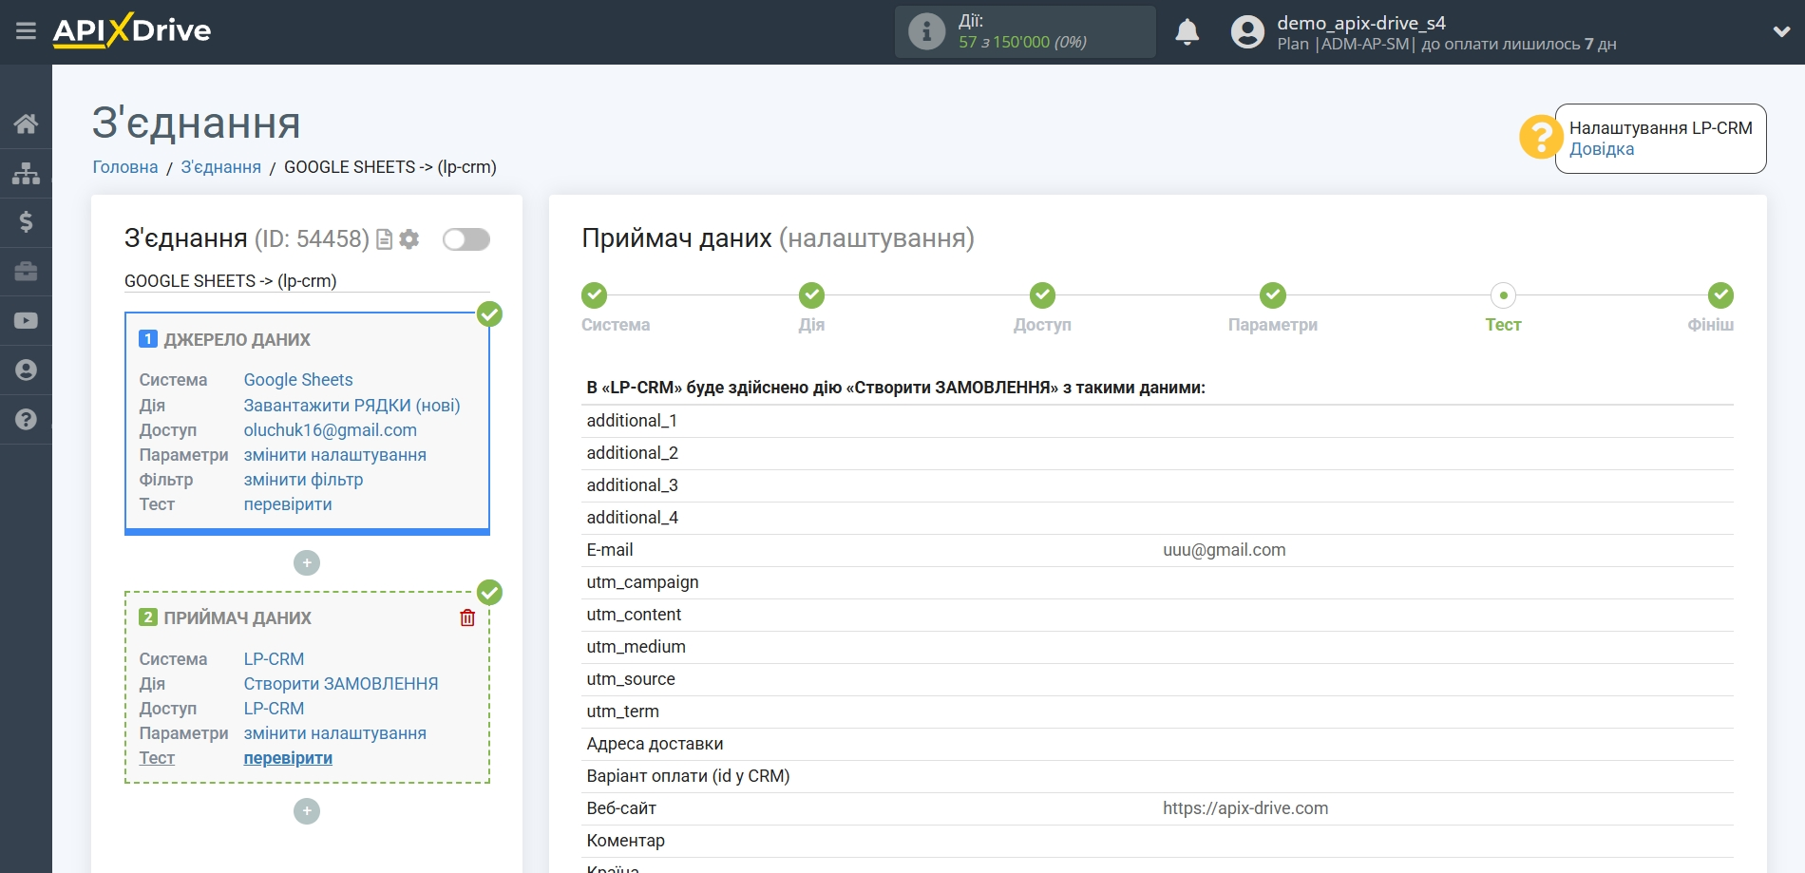
Task: Click the actions counter 57 з 150'000
Action: (x=1022, y=42)
